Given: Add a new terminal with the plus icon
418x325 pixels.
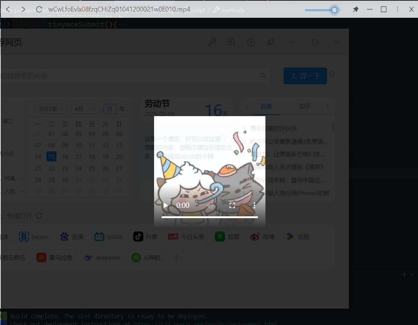Looking at the screenshot, I should tap(404, 275).
